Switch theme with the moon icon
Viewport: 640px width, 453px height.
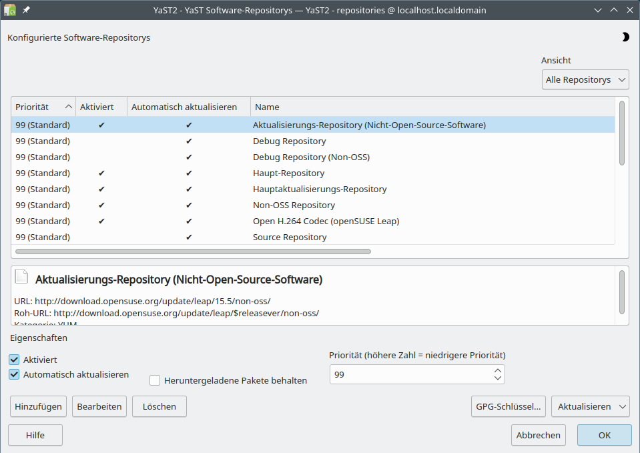(x=625, y=37)
